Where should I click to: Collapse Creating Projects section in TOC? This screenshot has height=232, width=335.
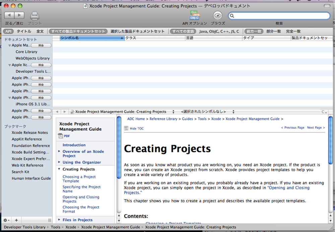(x=59, y=169)
